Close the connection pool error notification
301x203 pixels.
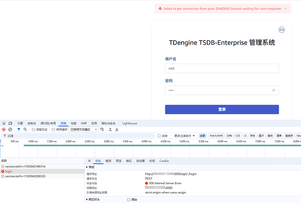click(x=286, y=8)
